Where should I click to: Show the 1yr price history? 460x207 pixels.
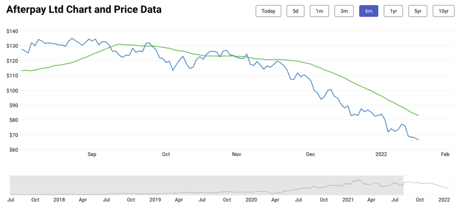point(394,11)
